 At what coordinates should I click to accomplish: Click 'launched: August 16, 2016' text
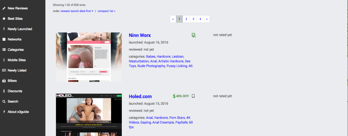pos(148,42)
